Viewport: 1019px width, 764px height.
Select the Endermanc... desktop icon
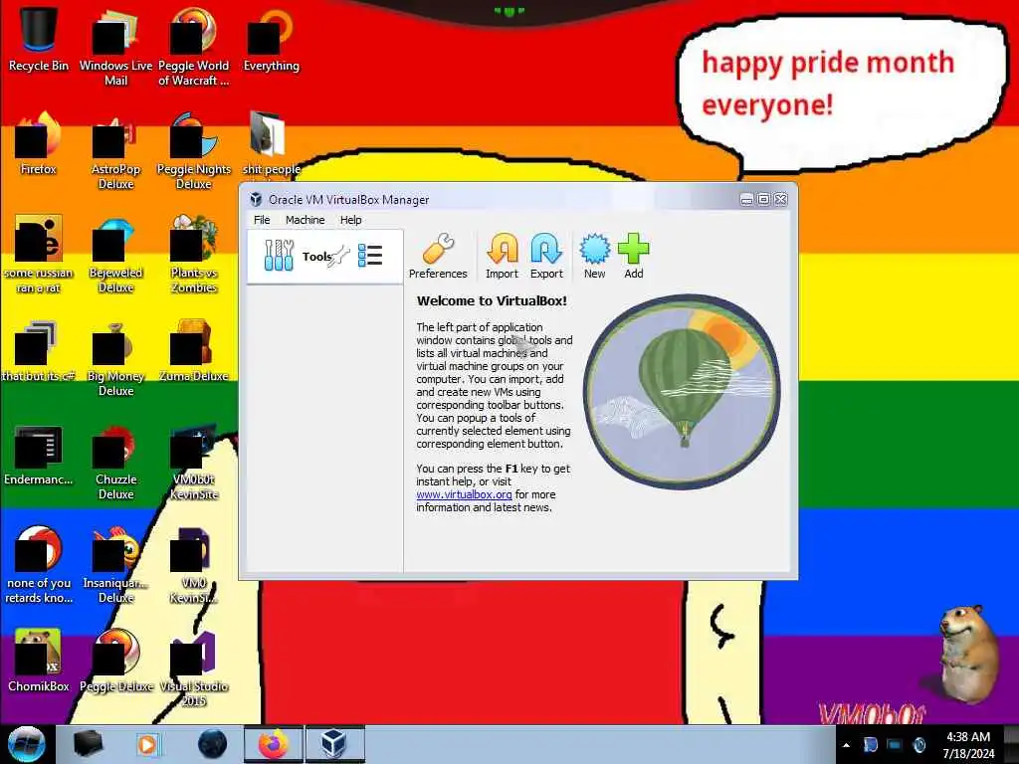pos(39,454)
